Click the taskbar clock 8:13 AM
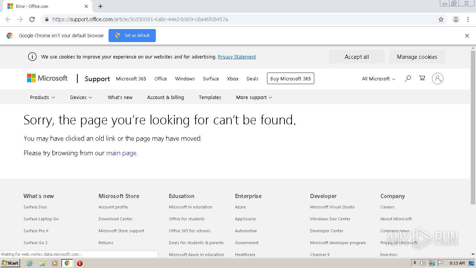The image size is (476, 268). 457,263
